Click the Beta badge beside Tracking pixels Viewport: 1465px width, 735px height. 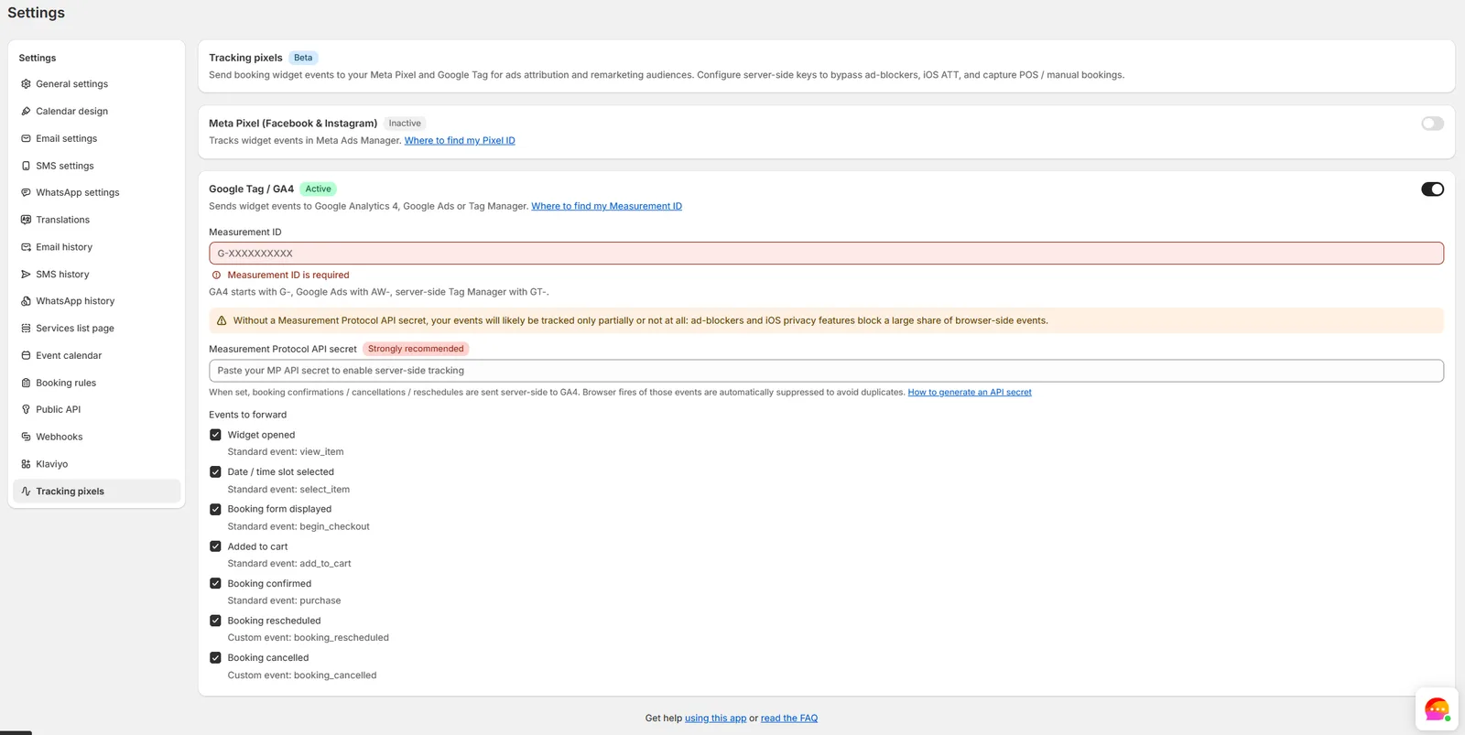303,58
